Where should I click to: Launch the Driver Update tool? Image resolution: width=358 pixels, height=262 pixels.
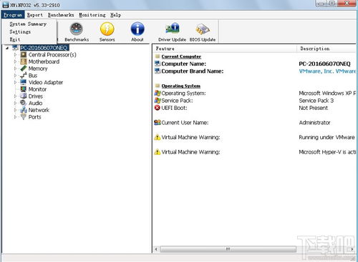tap(172, 32)
